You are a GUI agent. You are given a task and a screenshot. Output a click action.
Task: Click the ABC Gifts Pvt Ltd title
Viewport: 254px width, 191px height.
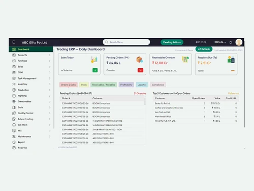point(35,42)
